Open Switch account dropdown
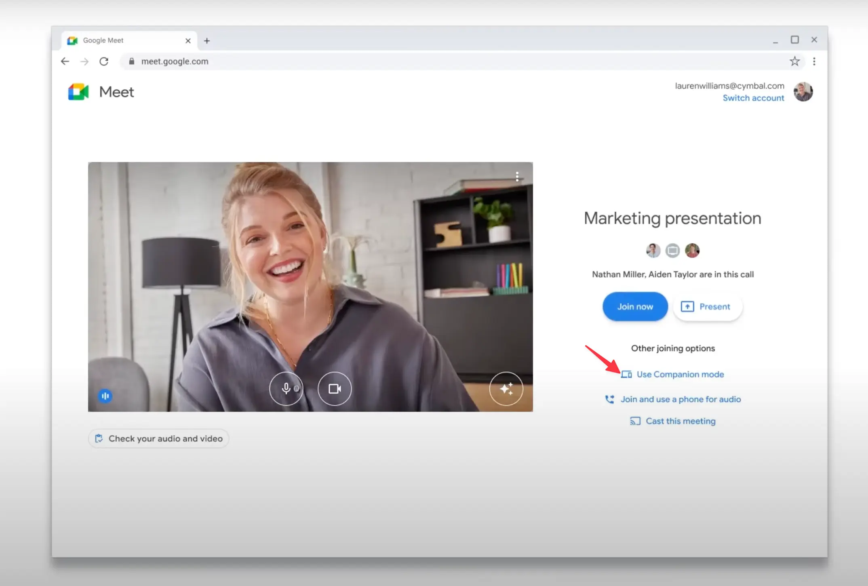 click(753, 97)
